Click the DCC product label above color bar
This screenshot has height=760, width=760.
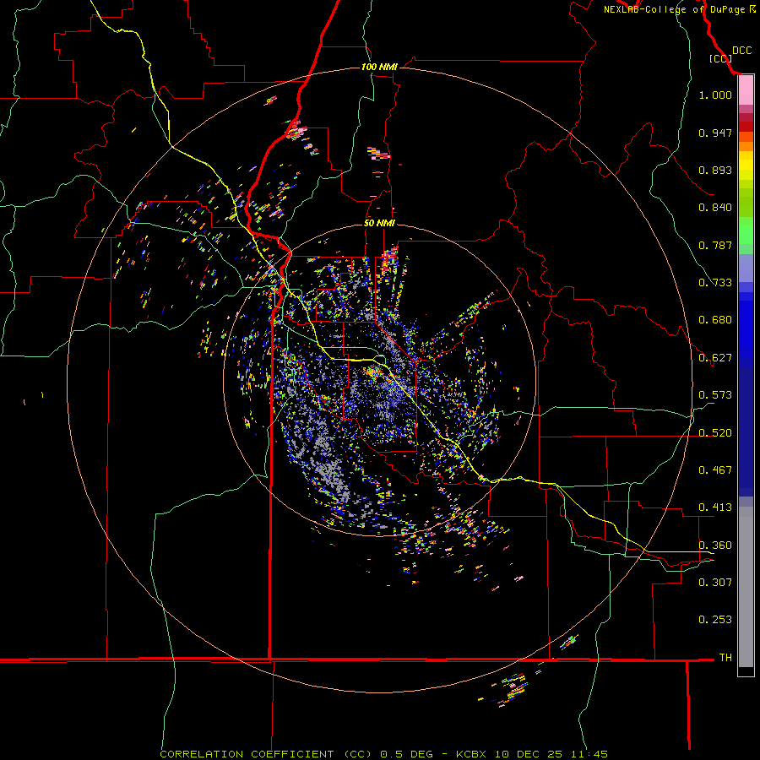(741, 51)
